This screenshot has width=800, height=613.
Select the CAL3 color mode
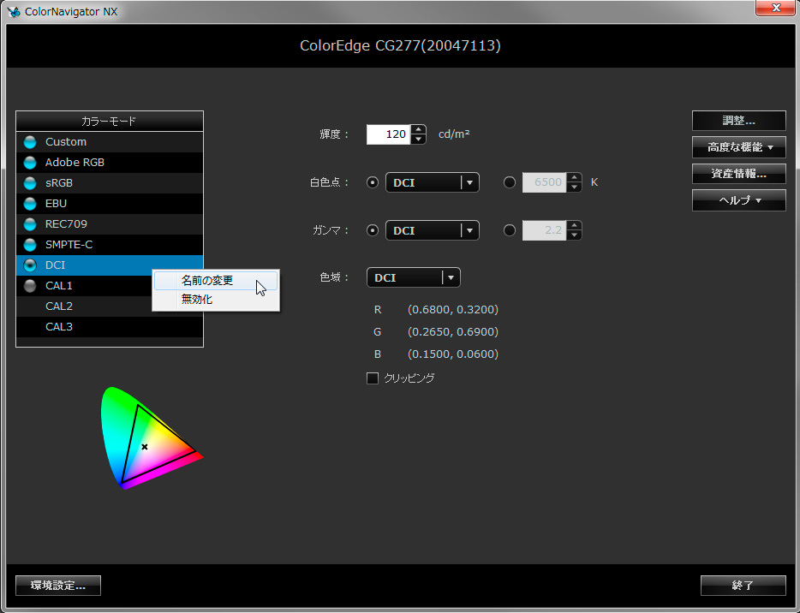point(110,326)
